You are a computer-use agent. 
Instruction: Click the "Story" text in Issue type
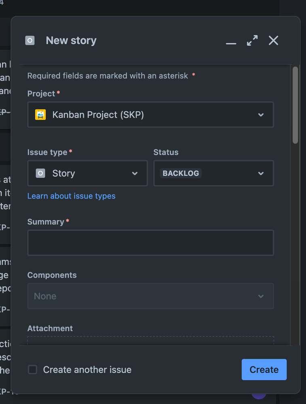click(x=64, y=173)
